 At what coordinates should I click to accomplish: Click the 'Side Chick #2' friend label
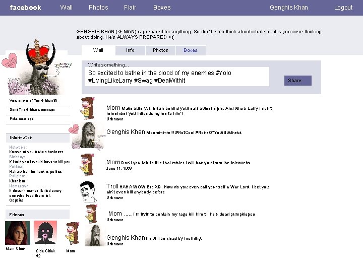tap(45, 253)
